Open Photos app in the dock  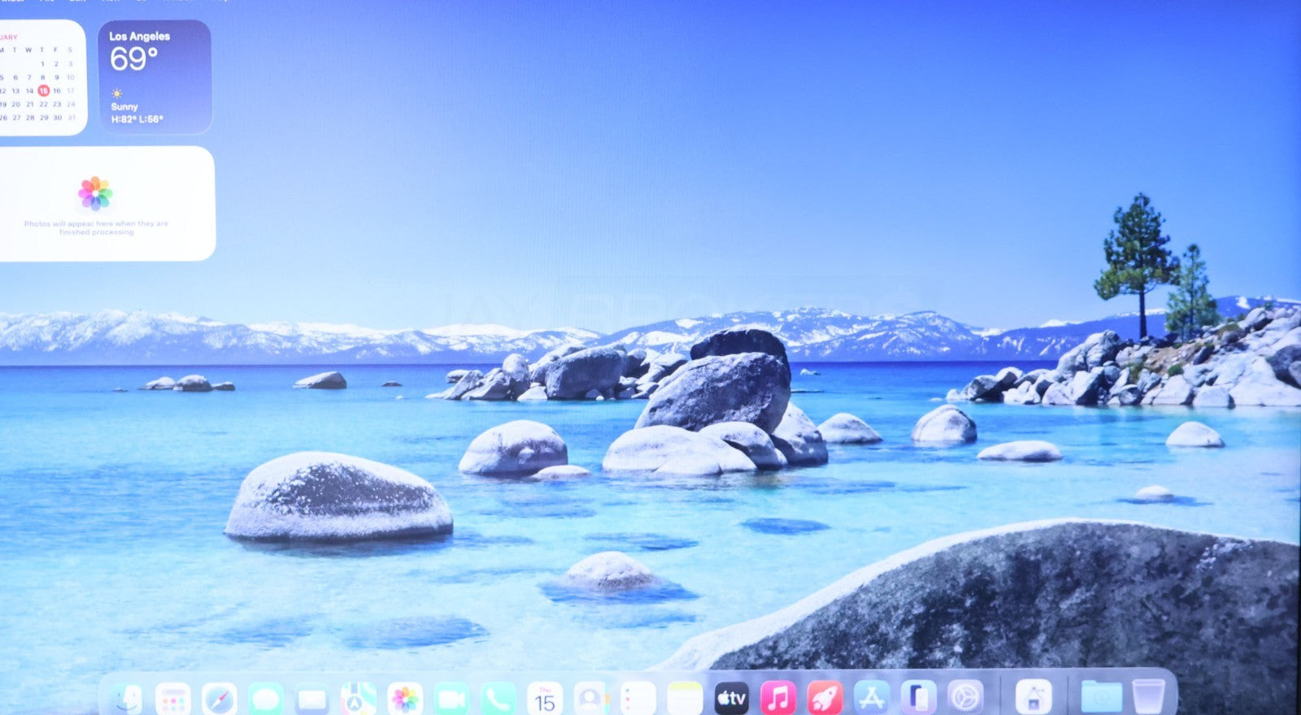405,699
